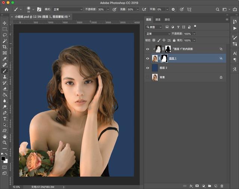The image size is (239, 189).
Task: Click the Home icon in options bar
Action: pos(6,9)
